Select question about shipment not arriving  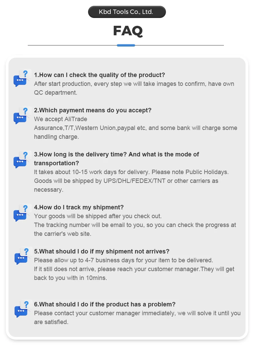(102, 251)
